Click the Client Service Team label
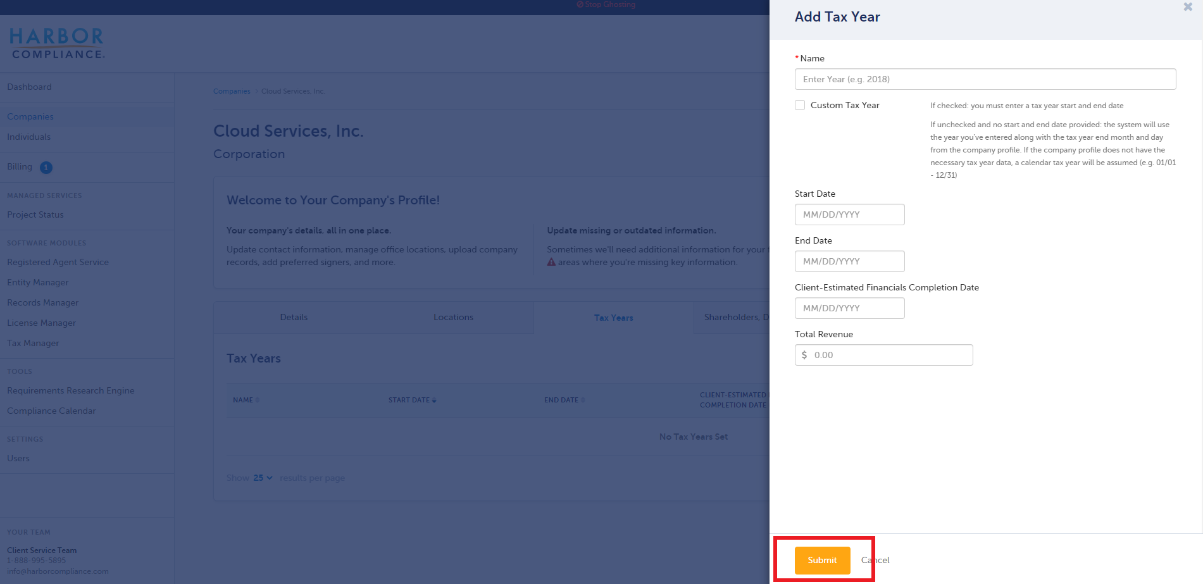Image resolution: width=1203 pixels, height=584 pixels. pyautogui.click(x=42, y=550)
